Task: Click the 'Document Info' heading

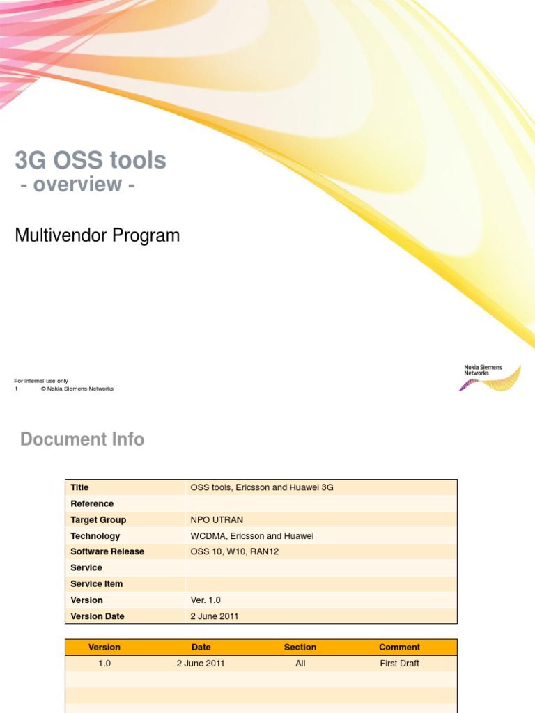Action: pos(82,439)
